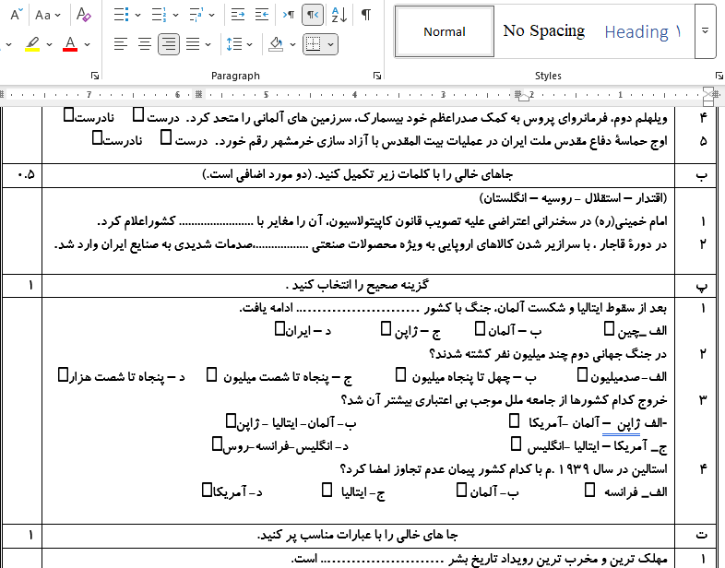Click the Styles group label
This screenshot has width=725, height=568.
click(548, 76)
